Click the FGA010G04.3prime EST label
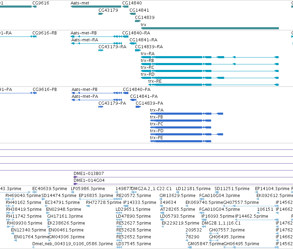Image resolution: width=293 pixels, height=249 pixels. (x=220, y=196)
